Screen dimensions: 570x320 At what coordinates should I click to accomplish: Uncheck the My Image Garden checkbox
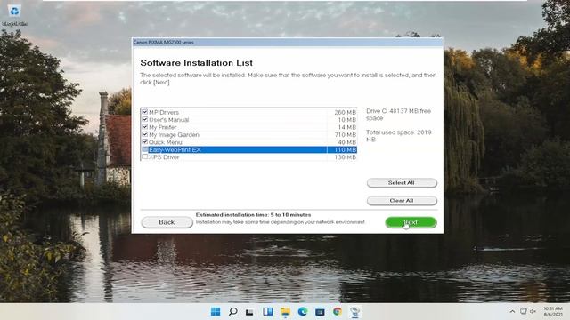coord(144,134)
